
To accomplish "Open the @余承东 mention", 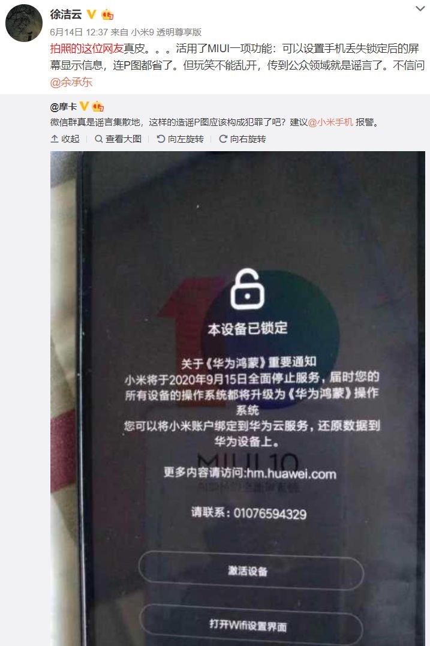I will click(71, 82).
